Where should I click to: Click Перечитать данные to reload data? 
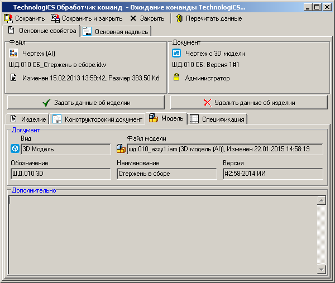(208, 18)
